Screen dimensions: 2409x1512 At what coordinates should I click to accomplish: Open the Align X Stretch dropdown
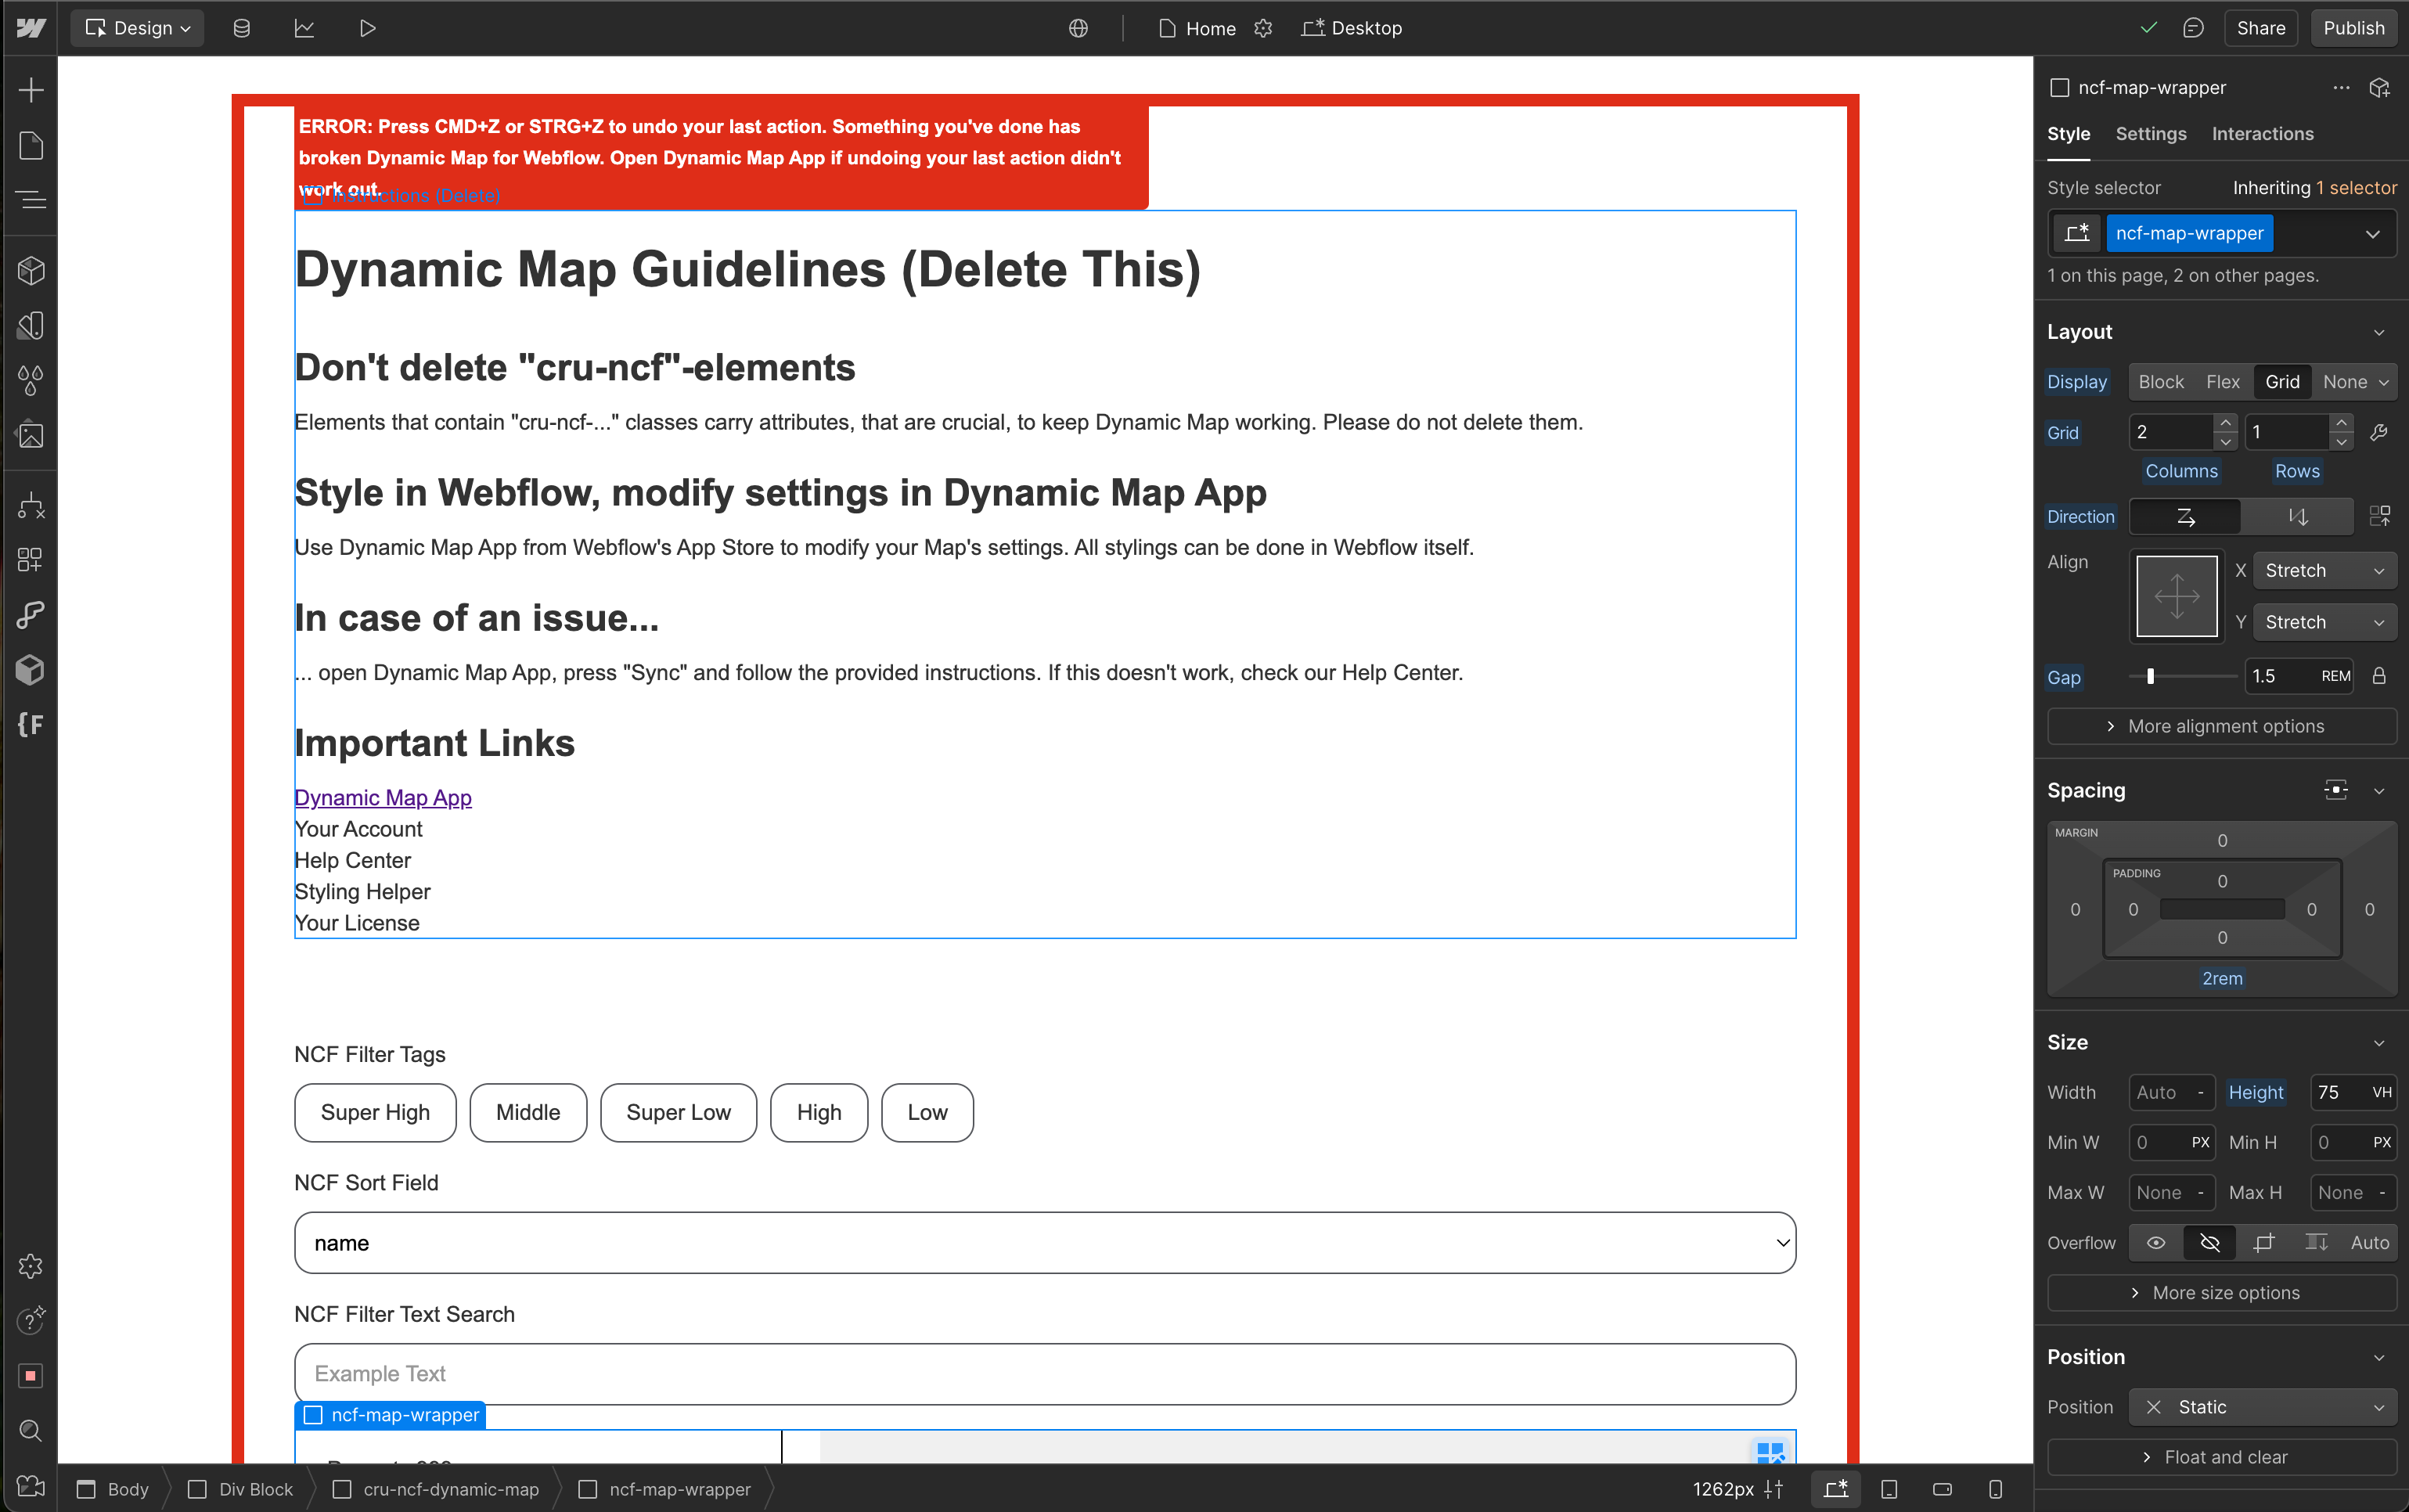tap(2324, 570)
